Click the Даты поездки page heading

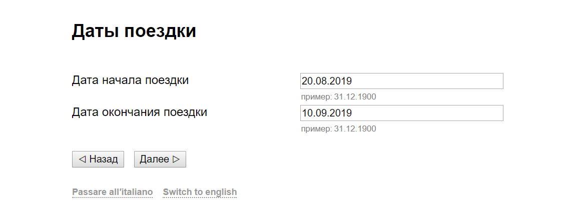[134, 31]
